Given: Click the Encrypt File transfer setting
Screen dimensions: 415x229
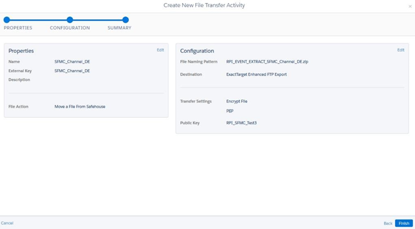Looking at the screenshot, I should point(237,101).
